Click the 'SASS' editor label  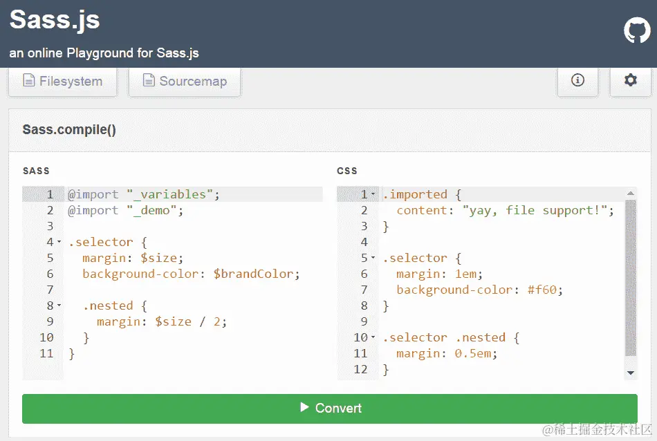tap(36, 171)
